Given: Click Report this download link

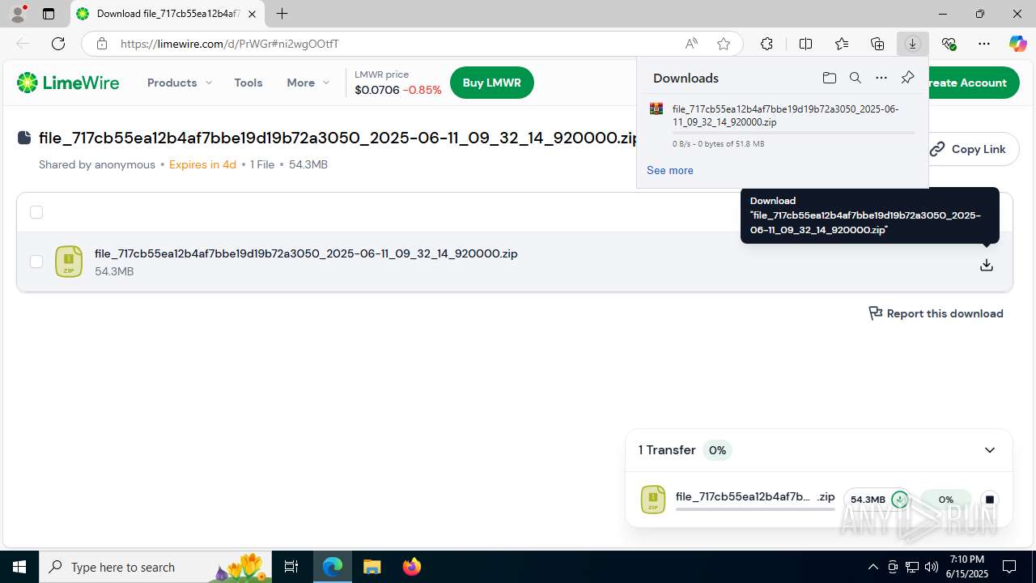Looking at the screenshot, I should click(936, 313).
